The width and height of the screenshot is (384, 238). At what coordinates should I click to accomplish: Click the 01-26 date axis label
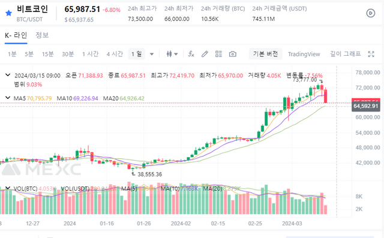pyautogui.click(x=144, y=224)
